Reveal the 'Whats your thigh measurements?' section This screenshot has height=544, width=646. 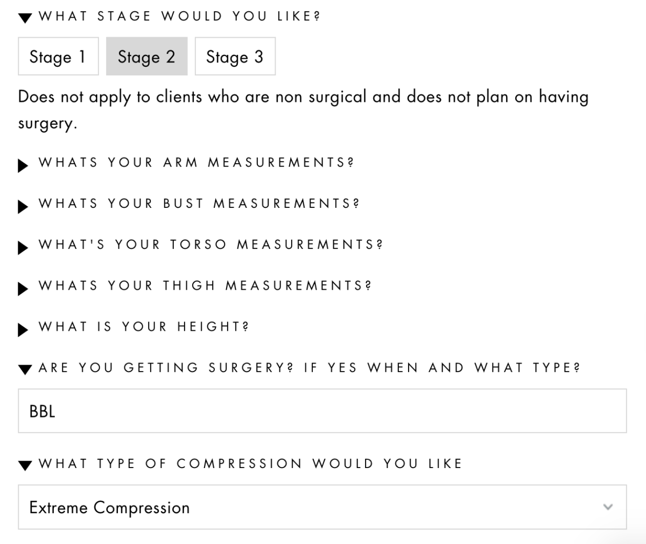coord(205,285)
